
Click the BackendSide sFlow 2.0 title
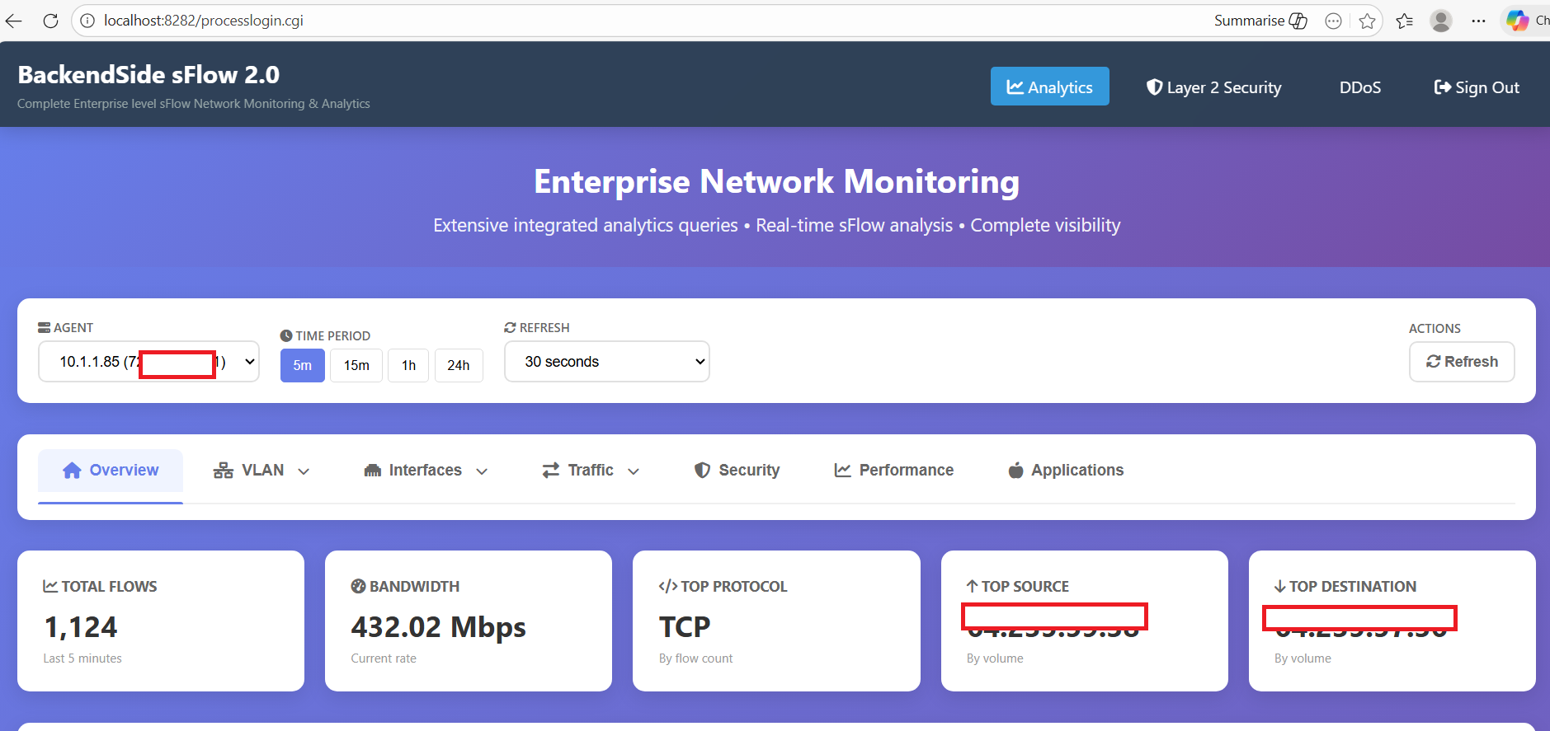148,75
